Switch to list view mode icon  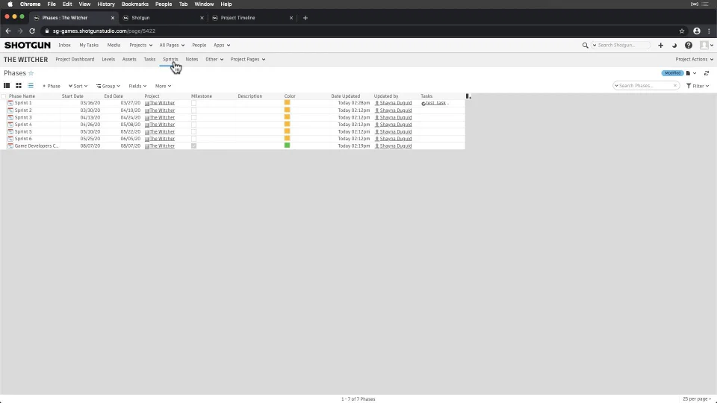(x=7, y=85)
